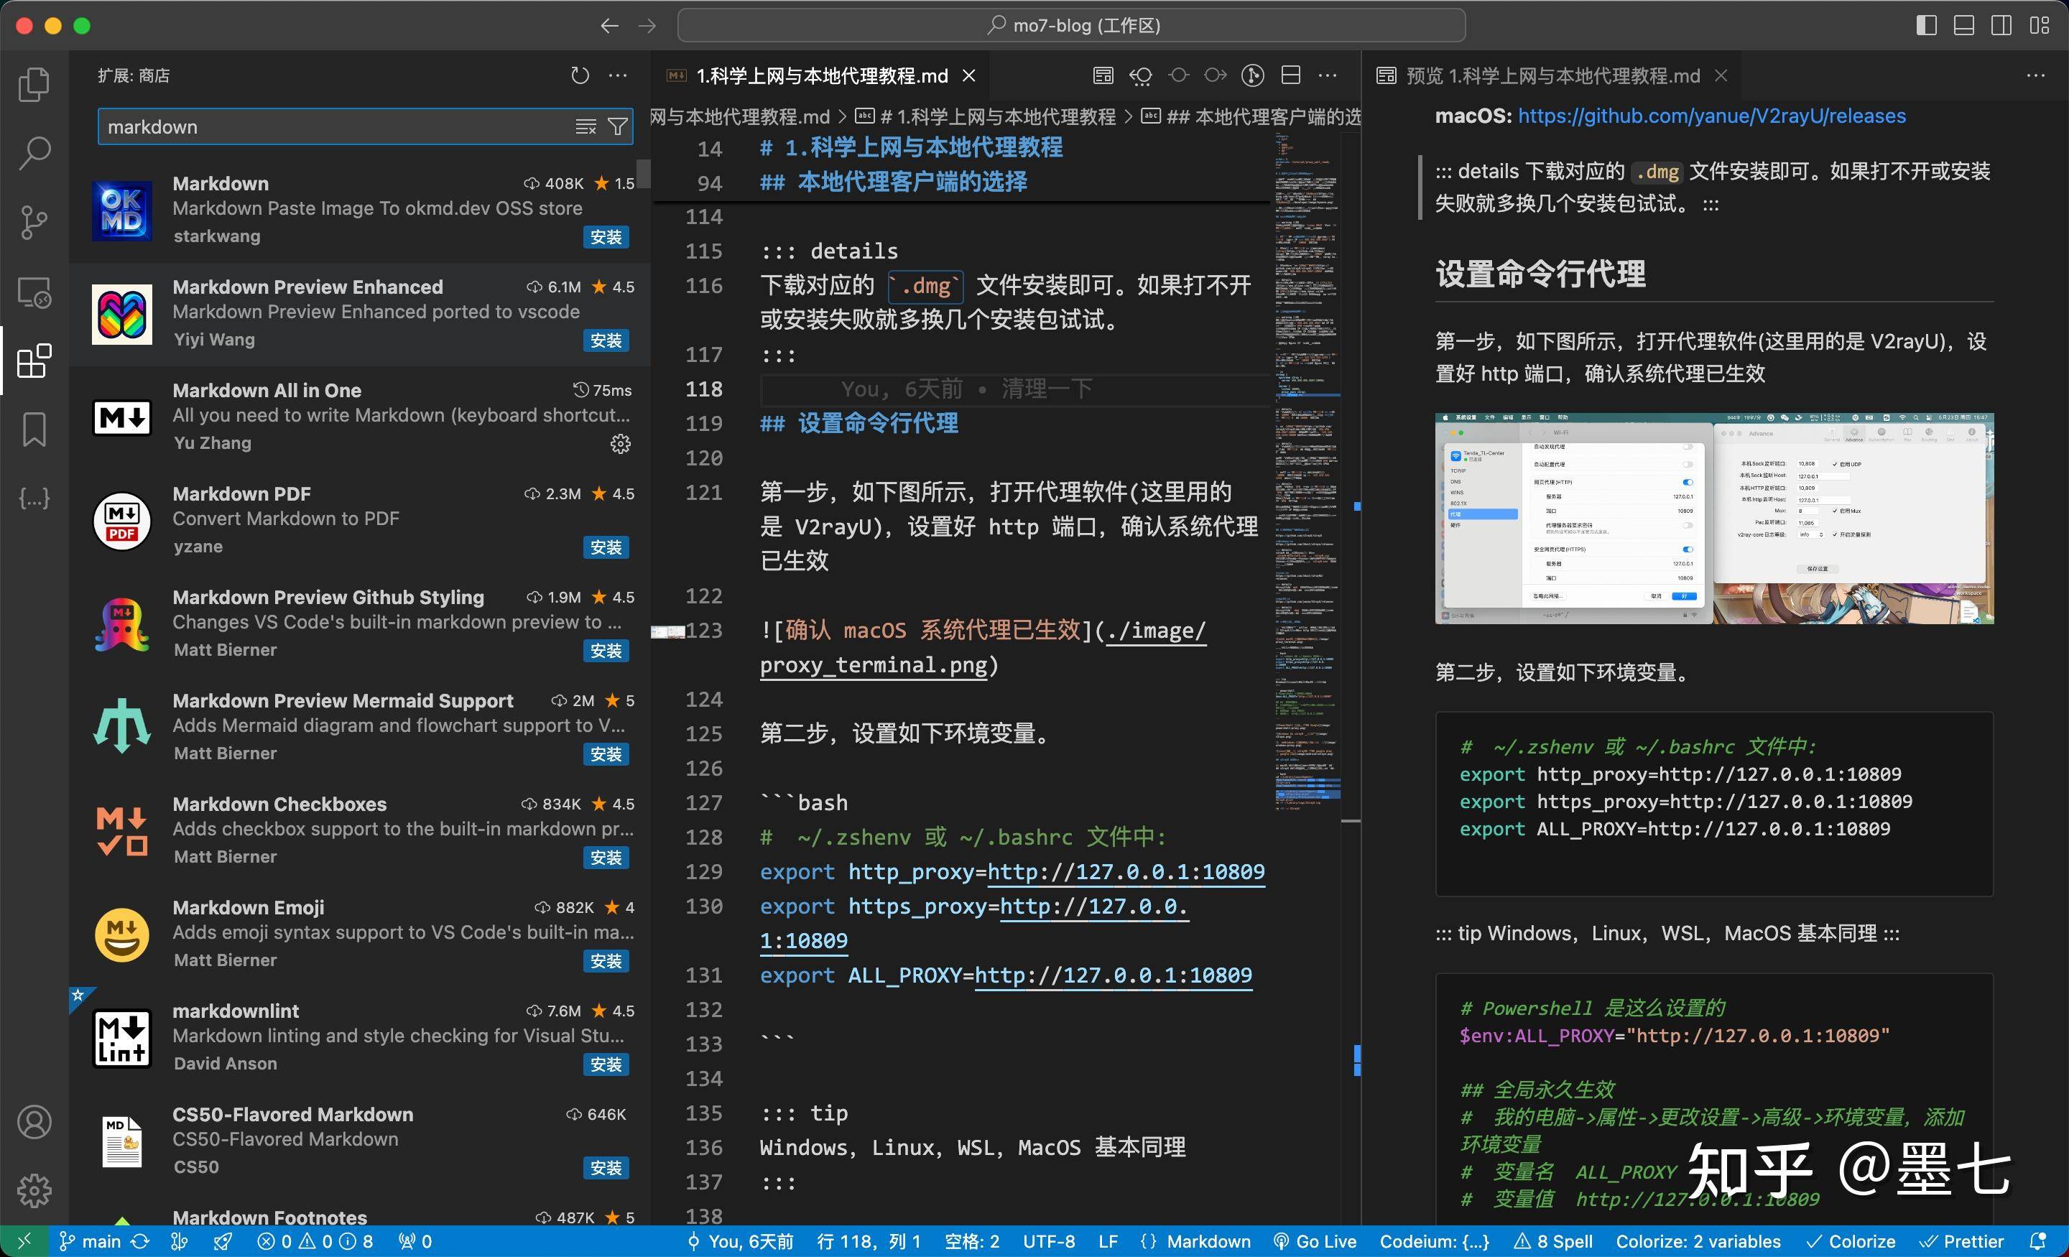The width and height of the screenshot is (2069, 1257).
Task: Change the UTF-8 file encoding
Action: pyautogui.click(x=1049, y=1241)
